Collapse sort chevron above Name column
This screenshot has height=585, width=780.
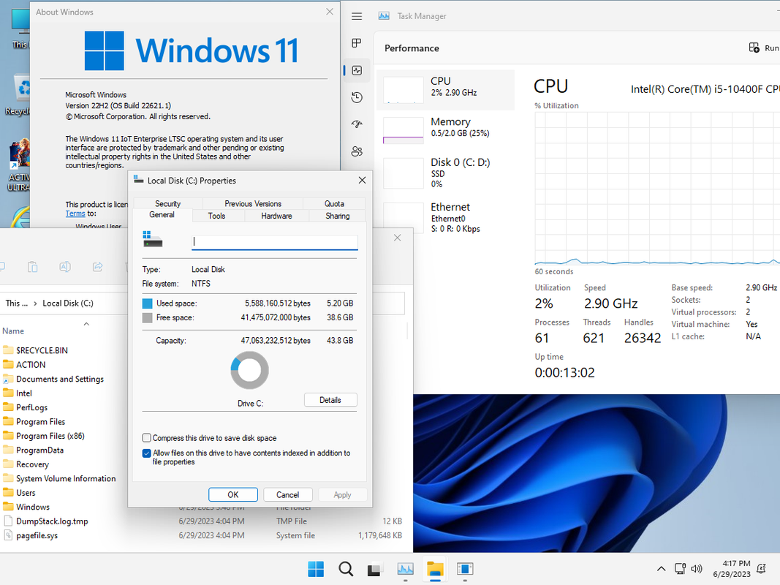coord(86,324)
